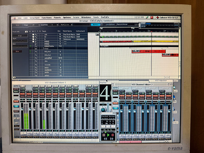Image resolution: width=204 pixels, height=153 pixels.
Task: Click the transport position slider with green handle
Action: click(108, 132)
